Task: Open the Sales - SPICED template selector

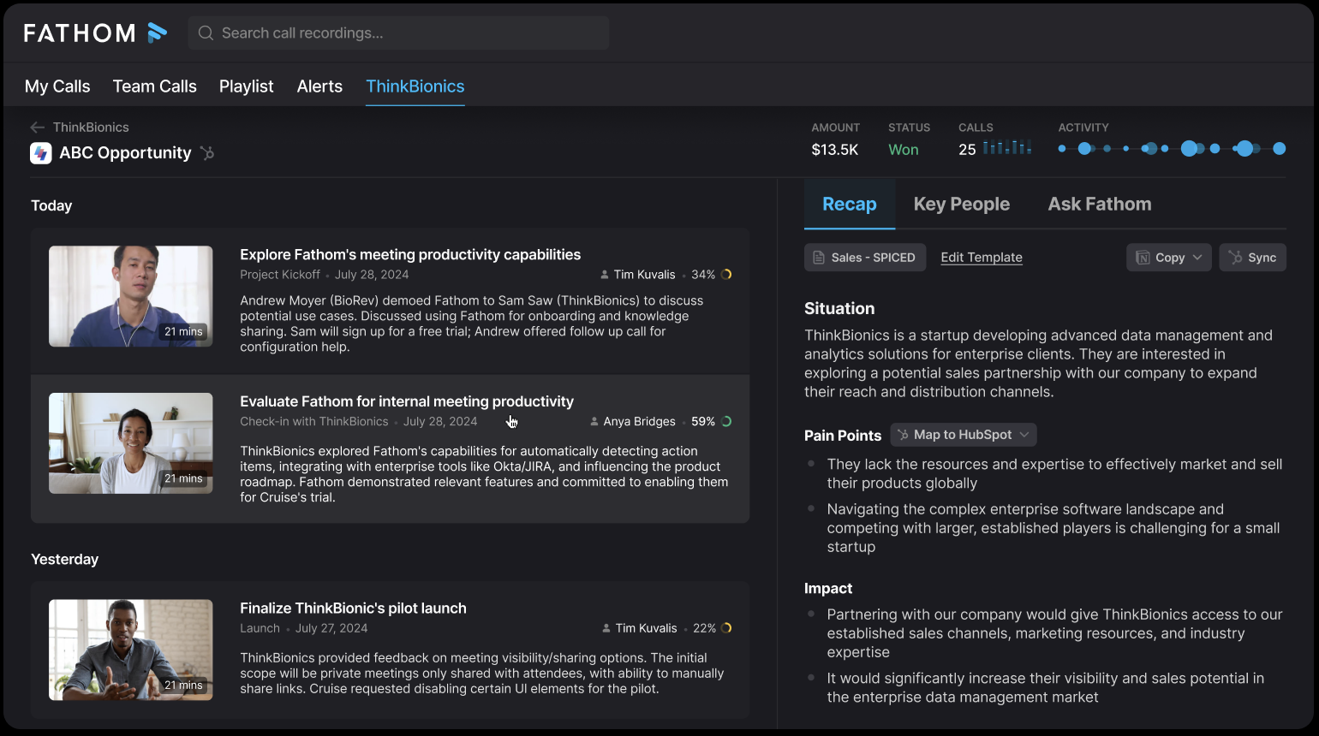Action: [865, 258]
